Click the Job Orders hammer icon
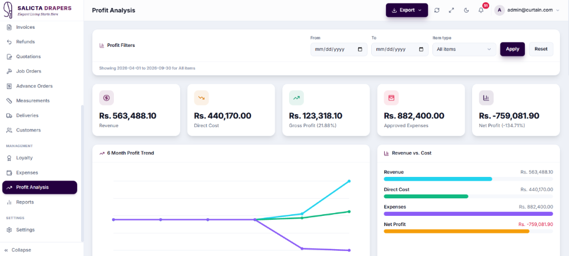This screenshot has width=569, height=256. pos(10,71)
